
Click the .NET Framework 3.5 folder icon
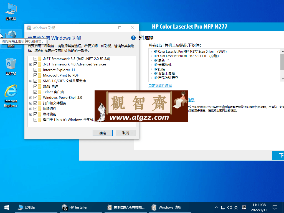pyautogui.click(x=39, y=59)
